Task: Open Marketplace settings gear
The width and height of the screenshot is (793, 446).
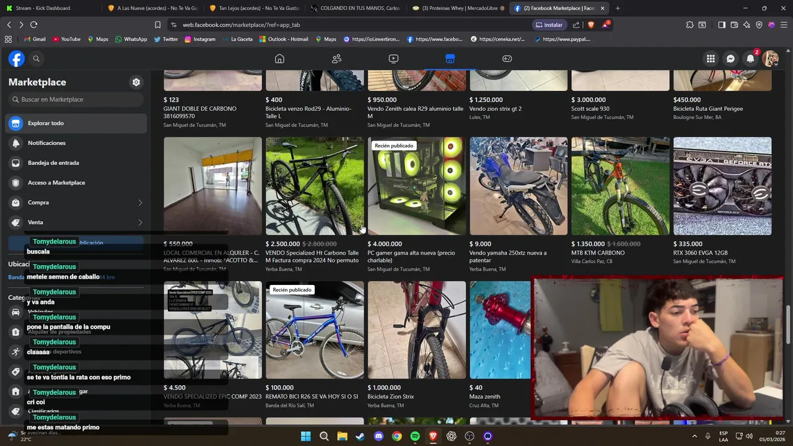Action: click(x=136, y=82)
